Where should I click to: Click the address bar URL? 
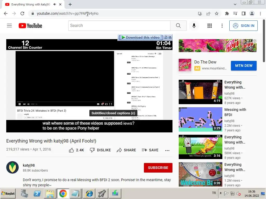(68, 13)
